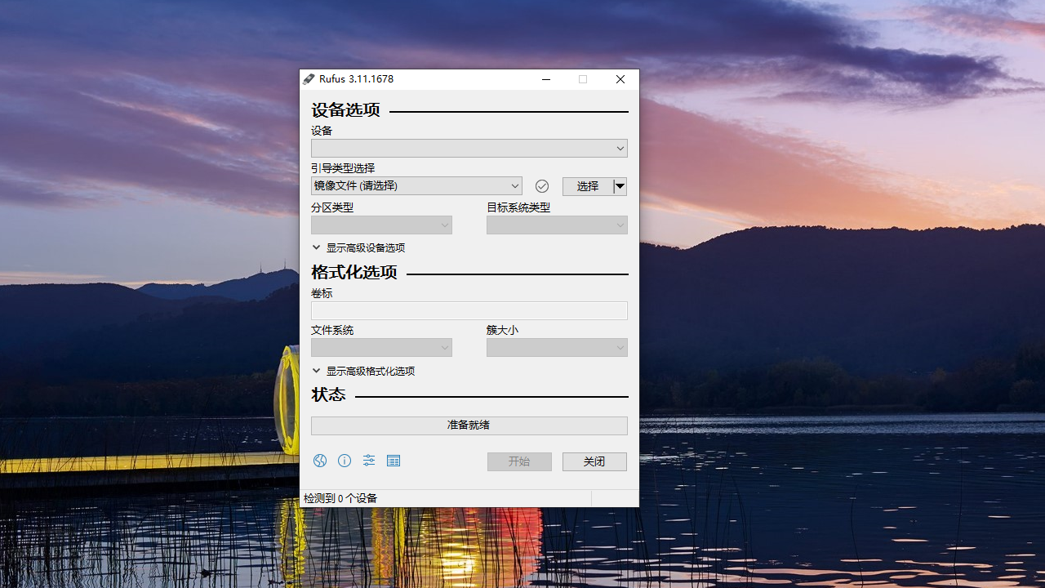Open the 文件系统 dropdown
This screenshot has width=1045, height=588.
[381, 348]
